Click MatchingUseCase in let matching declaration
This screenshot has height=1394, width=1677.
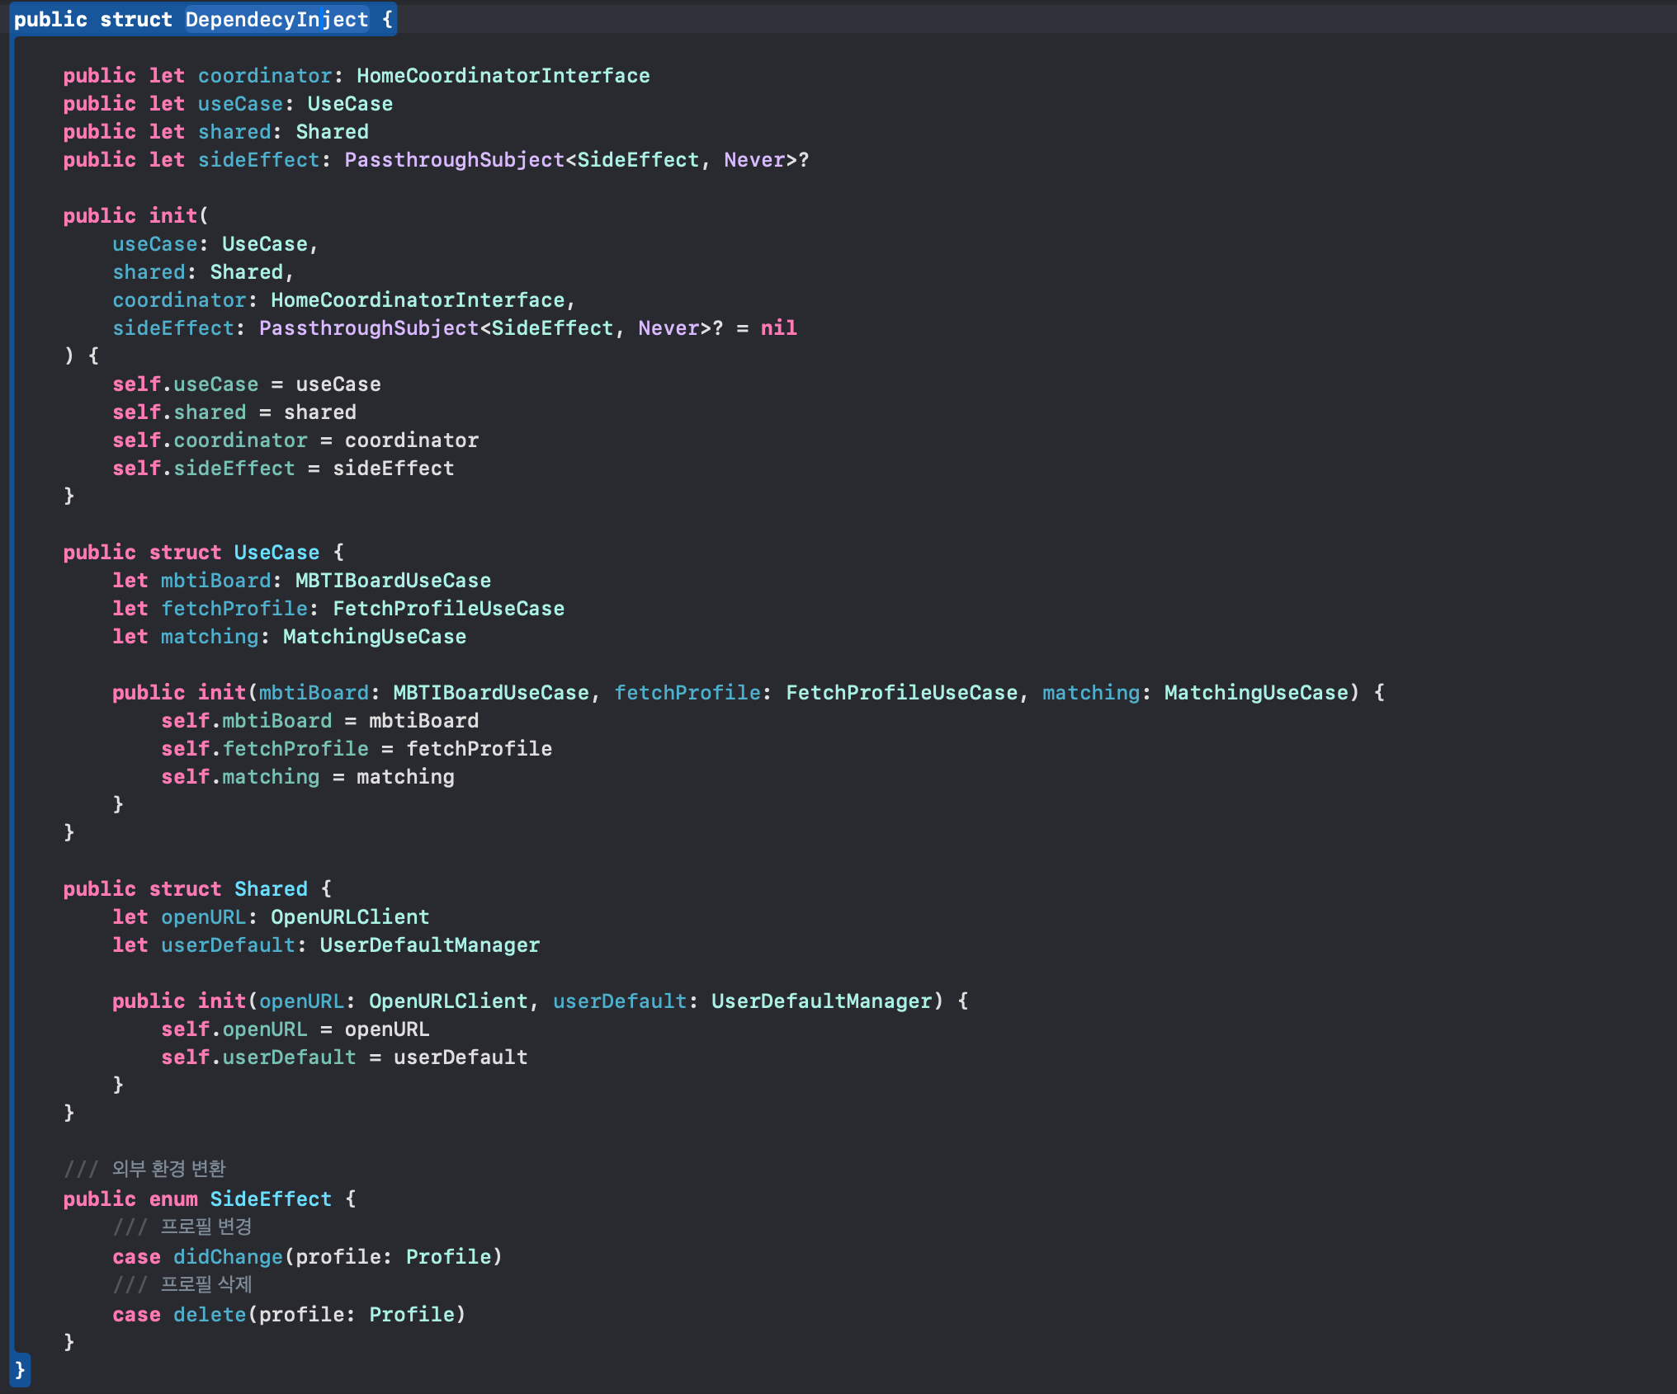(375, 637)
